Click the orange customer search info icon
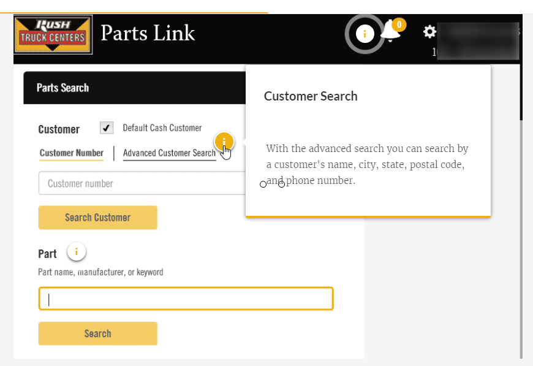This screenshot has height=366, width=533. tap(224, 142)
